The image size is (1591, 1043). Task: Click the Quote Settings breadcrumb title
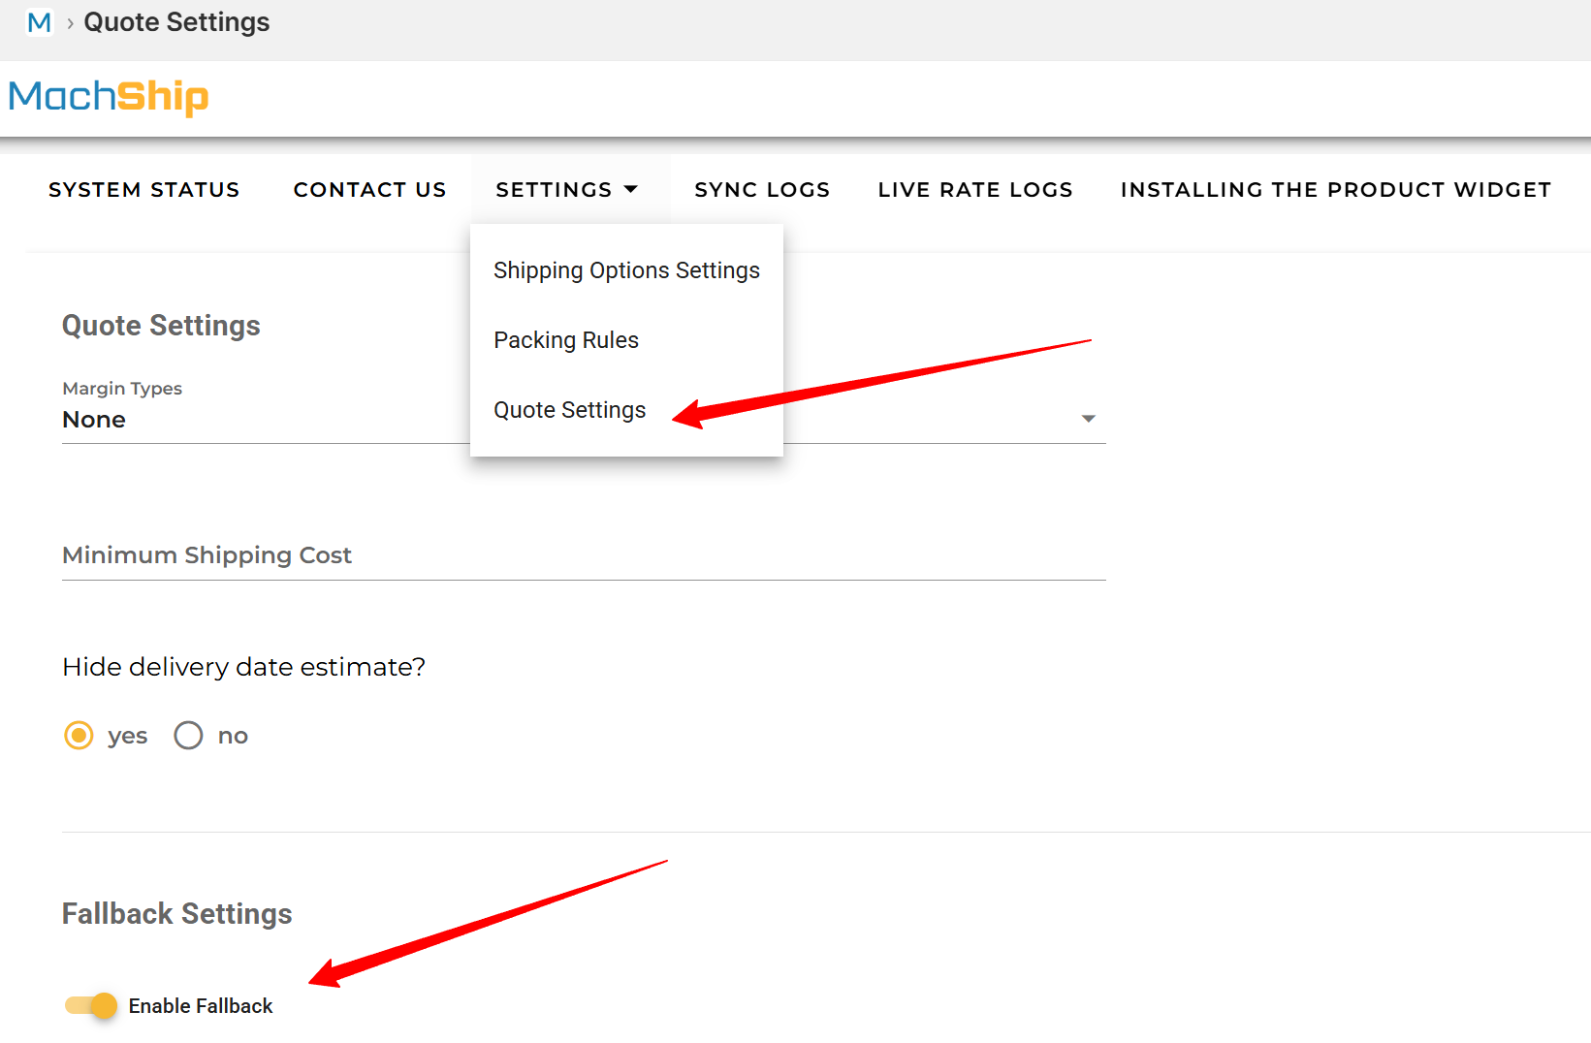tap(176, 22)
